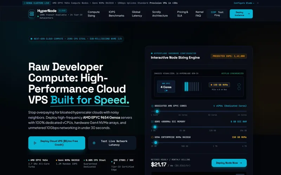Click Deploy Cloud VPS free credit button

57,143
